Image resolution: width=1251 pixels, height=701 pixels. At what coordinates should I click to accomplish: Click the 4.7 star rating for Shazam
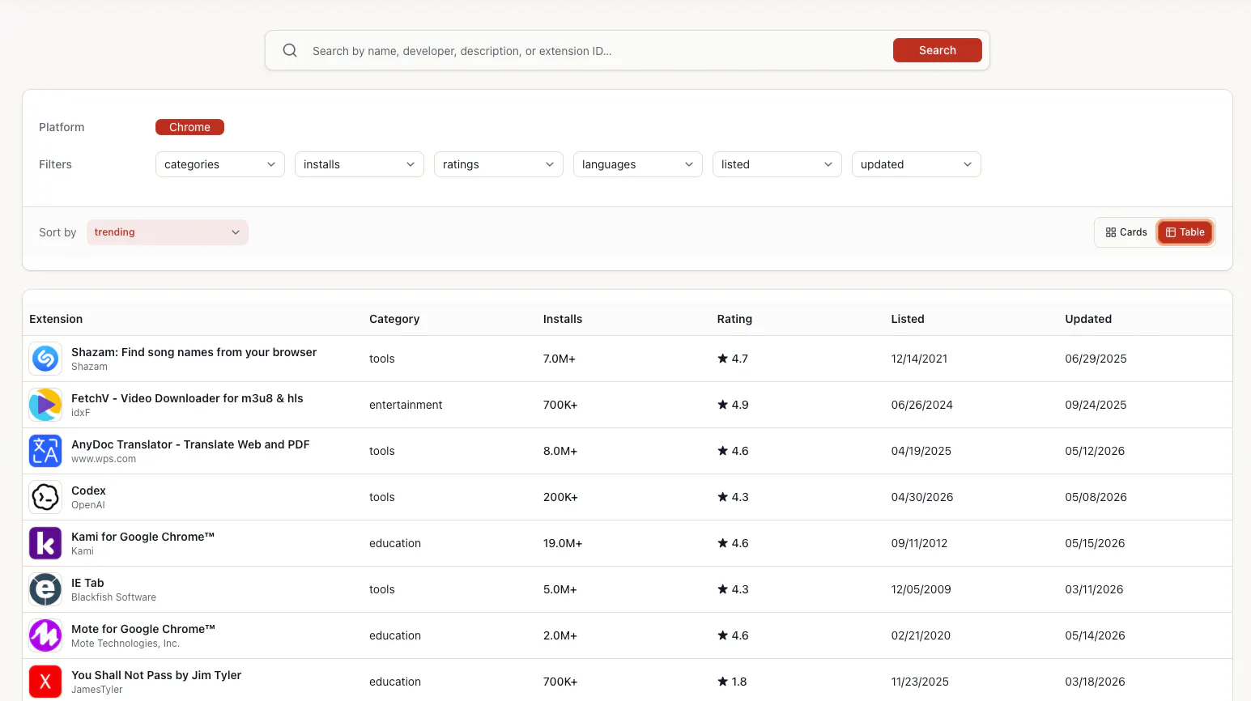[x=733, y=359]
